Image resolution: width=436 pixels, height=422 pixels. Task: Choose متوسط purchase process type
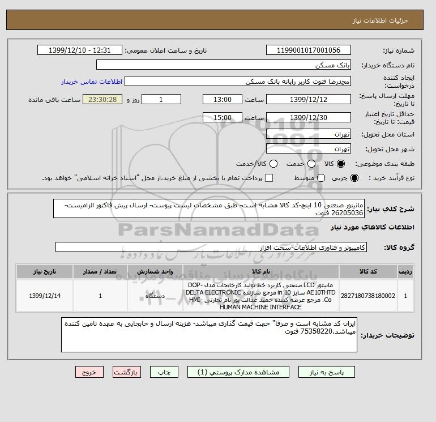[x=321, y=178]
